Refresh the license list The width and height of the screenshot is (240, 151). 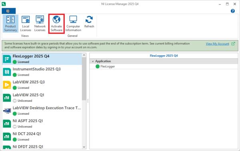coord(89,22)
